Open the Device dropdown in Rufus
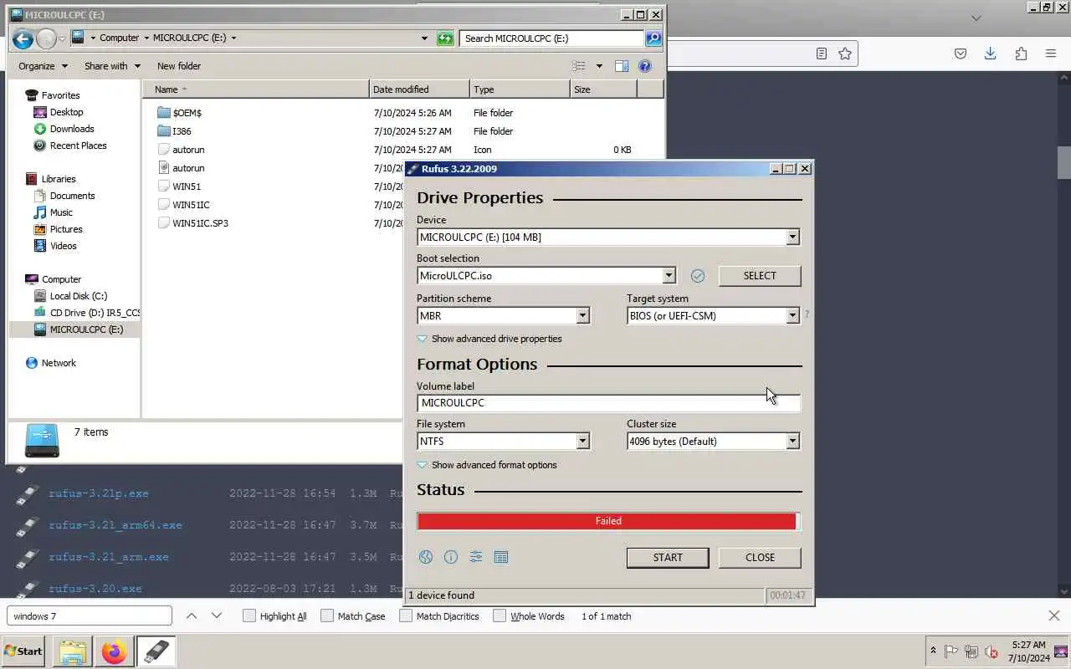 [x=792, y=237]
